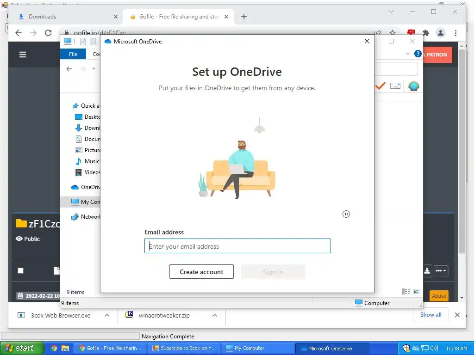The width and height of the screenshot is (474, 355).
Task: Switch Explorer to details view icon
Action: (405, 291)
